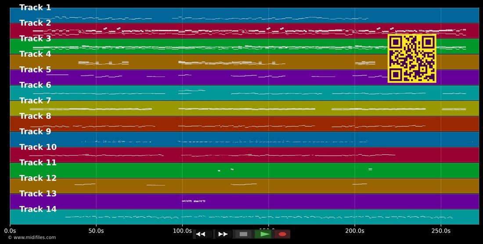
Task: Click the 250.0s time axis label
Action: tap(441, 231)
